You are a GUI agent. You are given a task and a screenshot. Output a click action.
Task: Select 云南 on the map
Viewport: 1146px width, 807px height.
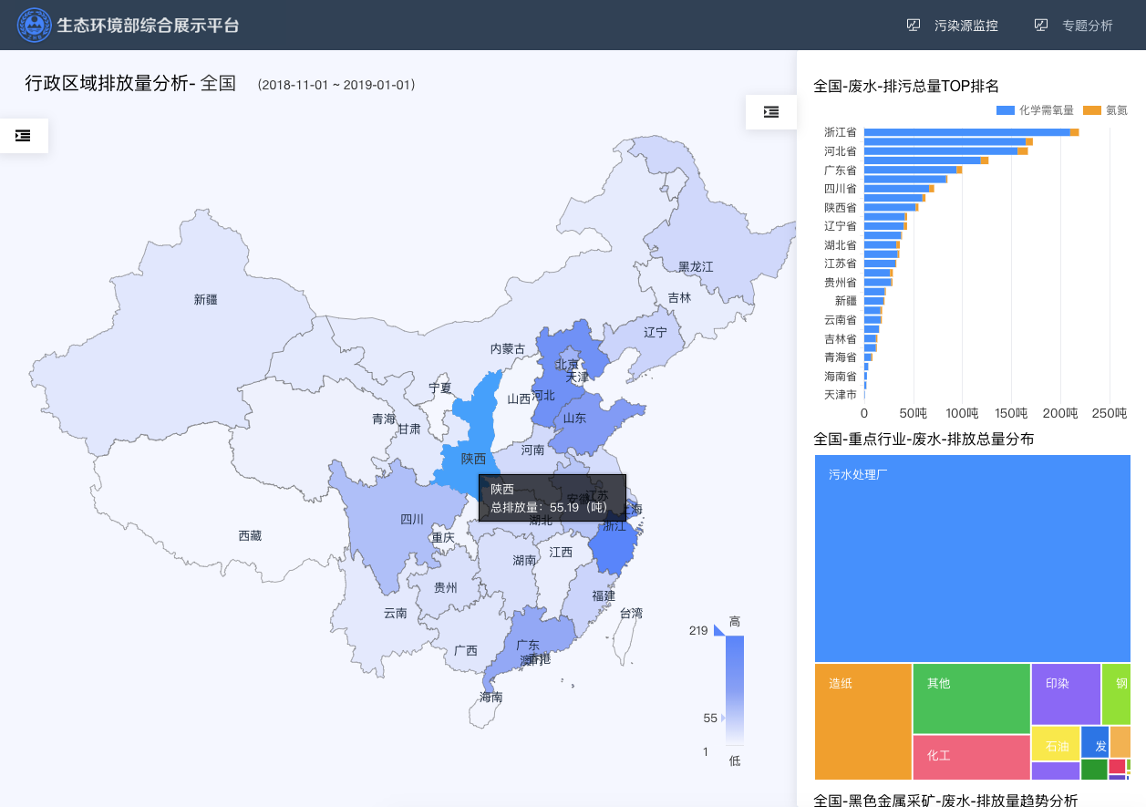tap(396, 614)
